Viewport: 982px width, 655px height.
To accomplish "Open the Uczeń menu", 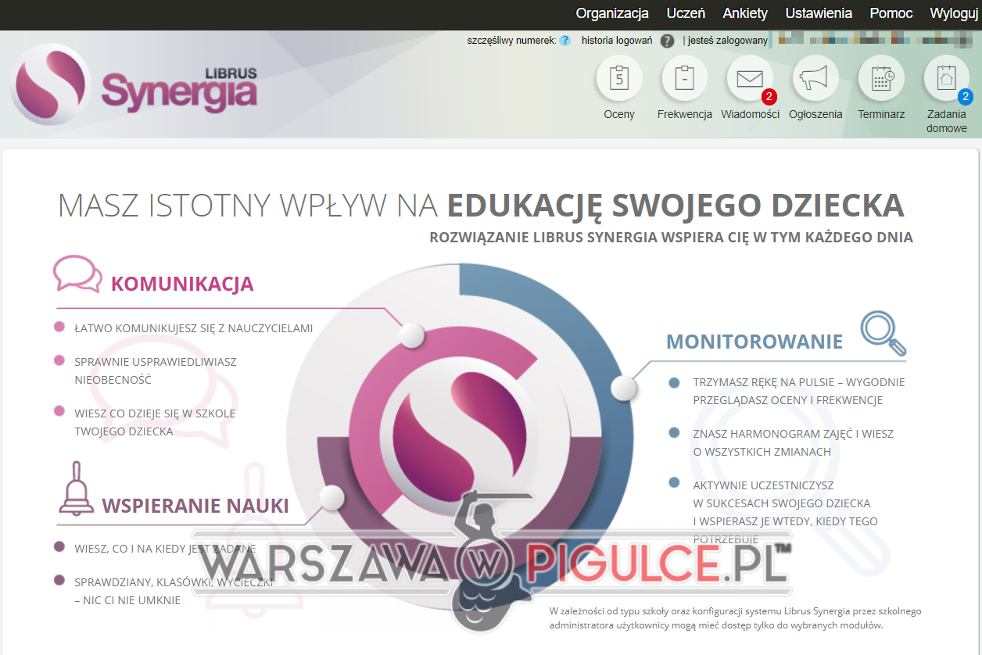I will coord(686,13).
